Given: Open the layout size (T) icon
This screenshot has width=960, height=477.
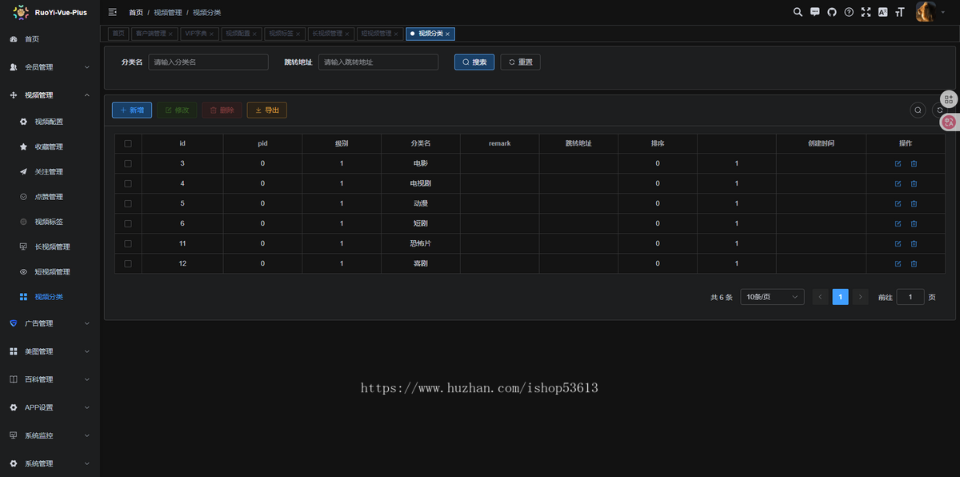Looking at the screenshot, I should point(900,12).
